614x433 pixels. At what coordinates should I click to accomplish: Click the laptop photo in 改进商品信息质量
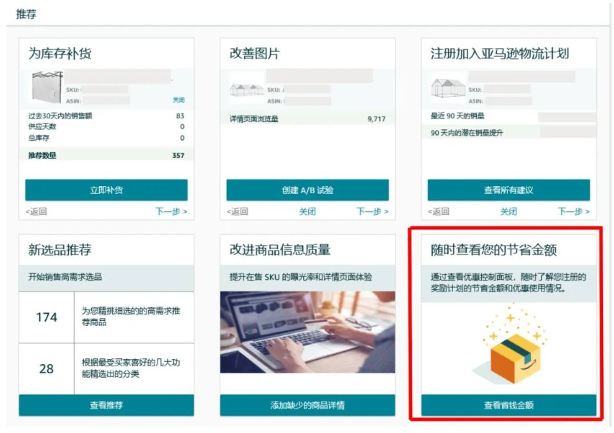(307, 332)
